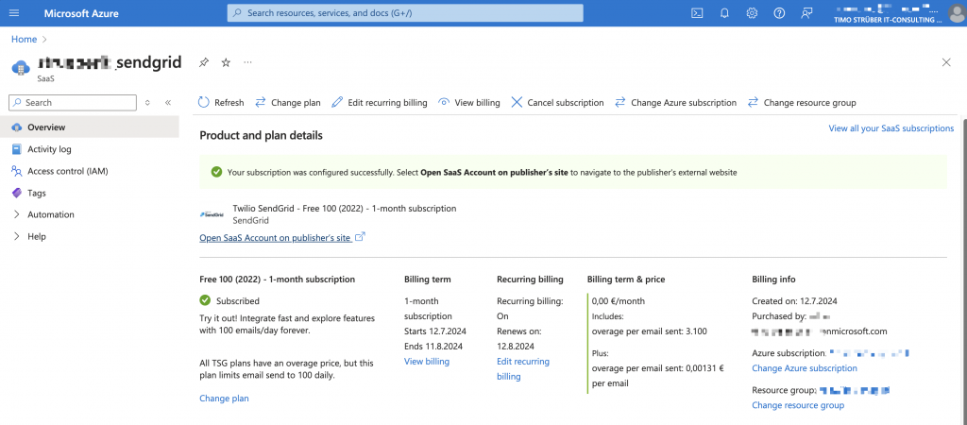The height and width of the screenshot is (425, 967).
Task: Click View all your SaaS subscriptions
Action: point(891,128)
